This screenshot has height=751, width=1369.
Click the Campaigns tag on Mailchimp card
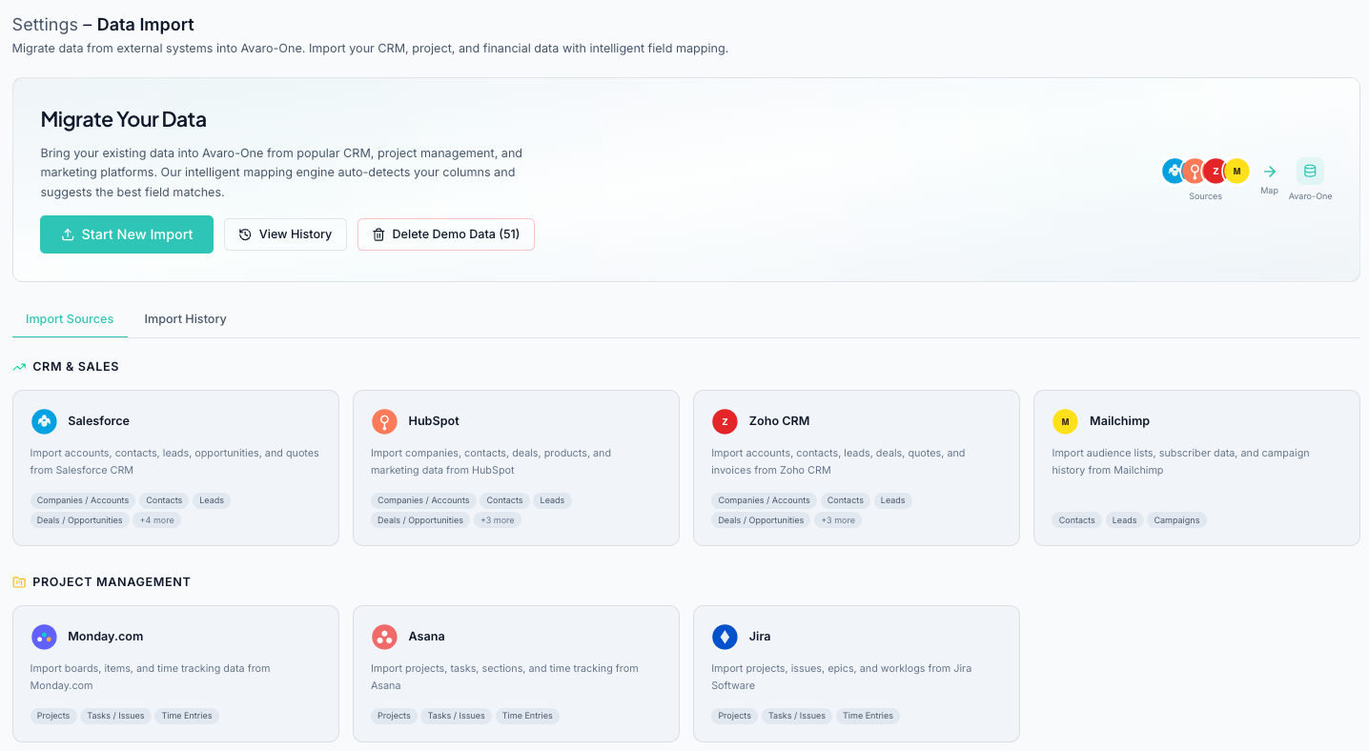[x=1176, y=520]
